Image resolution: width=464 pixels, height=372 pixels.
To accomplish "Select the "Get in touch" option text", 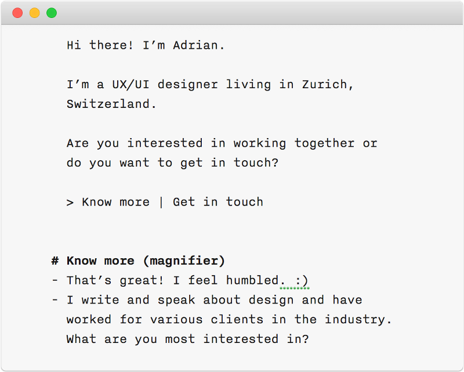I will pyautogui.click(x=218, y=202).
